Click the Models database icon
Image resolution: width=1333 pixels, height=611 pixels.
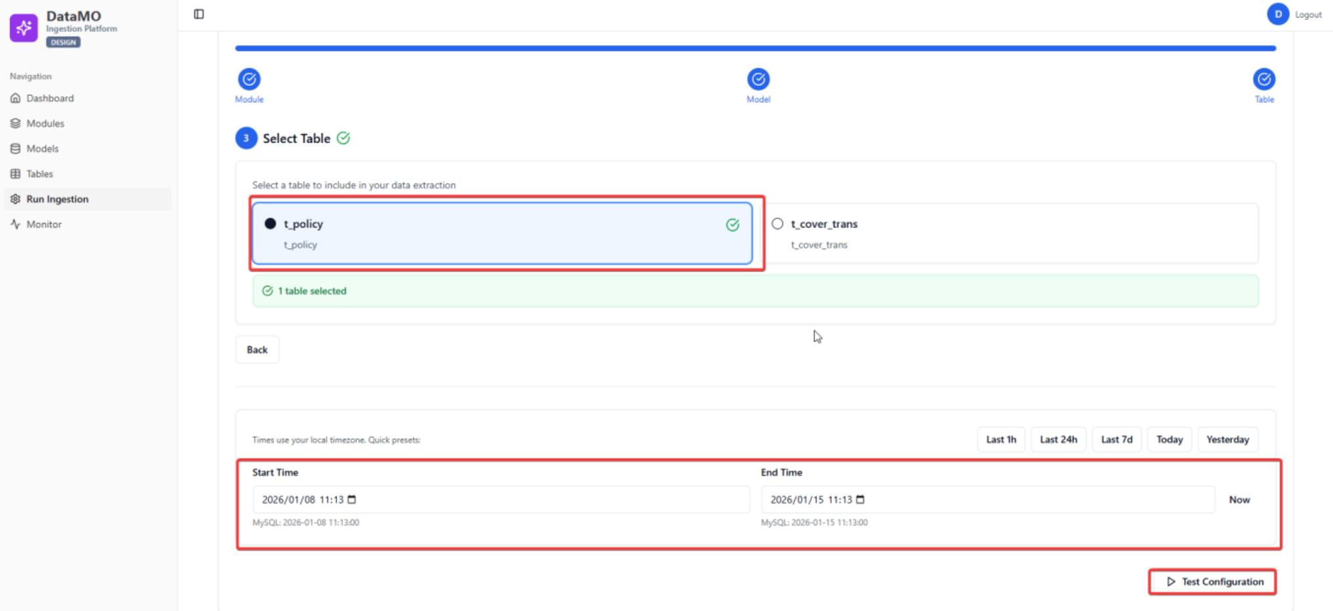16,149
